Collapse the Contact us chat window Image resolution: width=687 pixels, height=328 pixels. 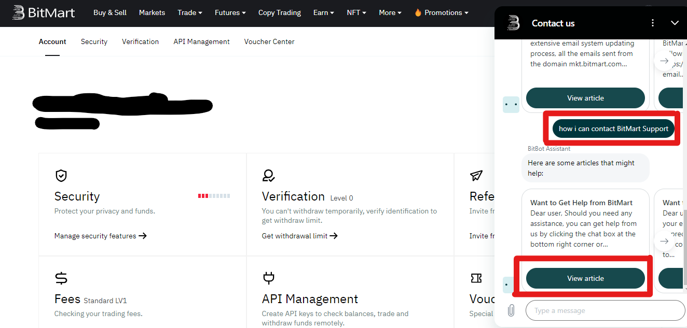click(675, 23)
